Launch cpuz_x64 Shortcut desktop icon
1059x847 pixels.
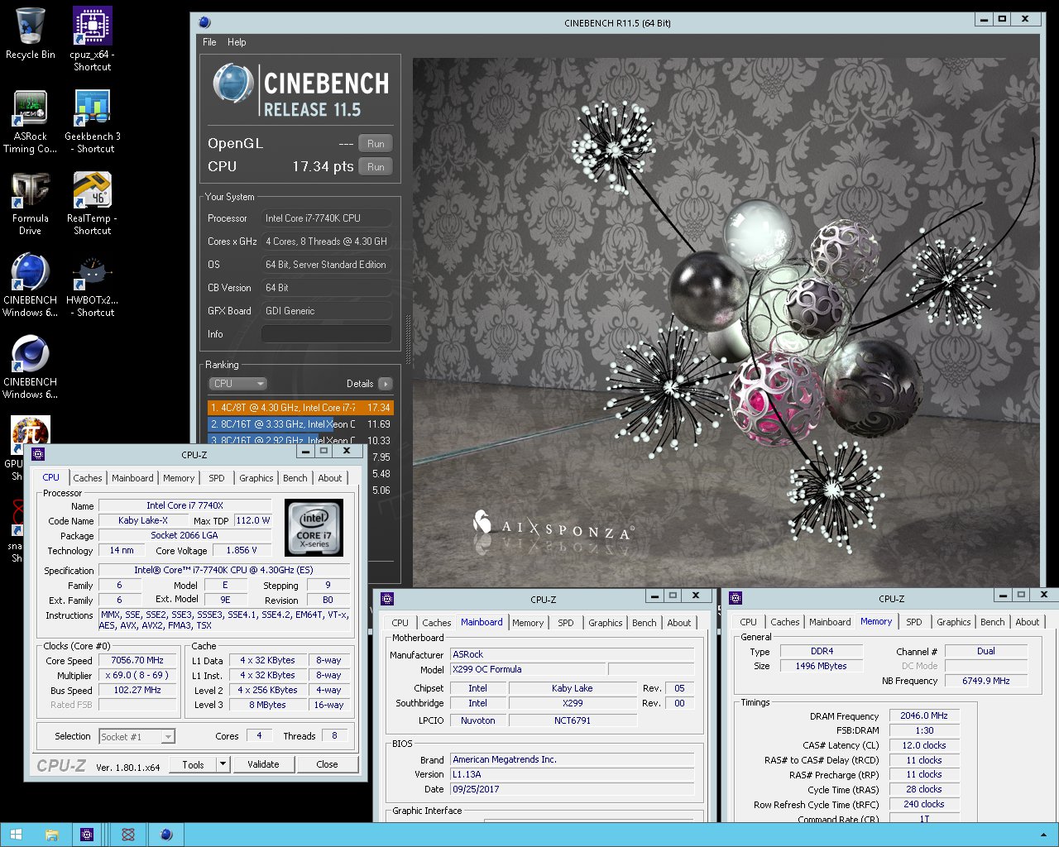[93, 39]
